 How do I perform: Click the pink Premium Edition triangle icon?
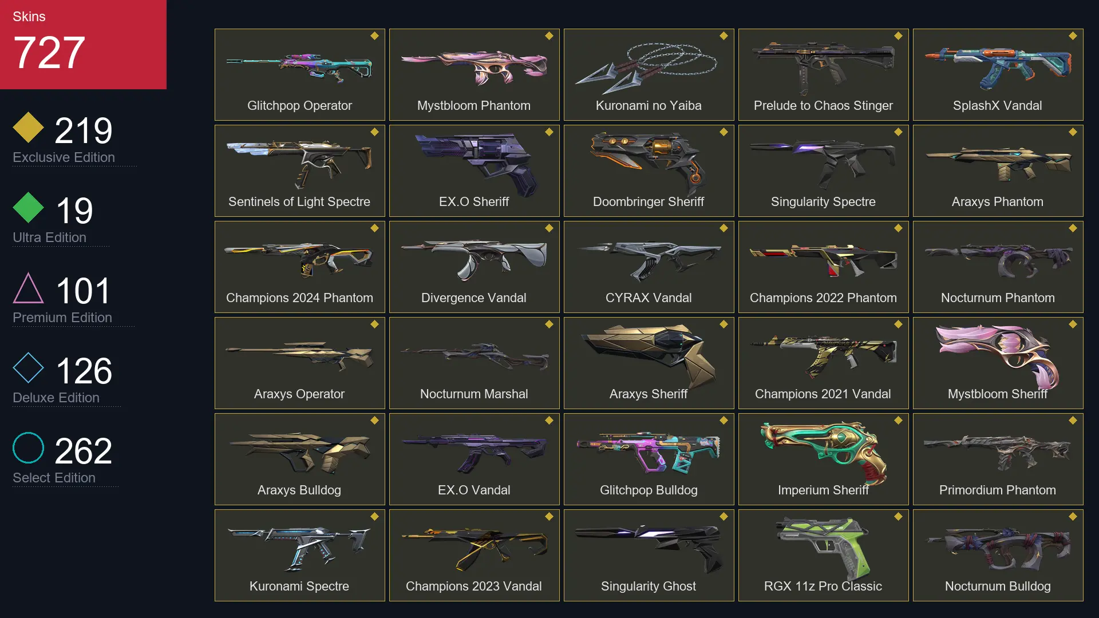28,288
